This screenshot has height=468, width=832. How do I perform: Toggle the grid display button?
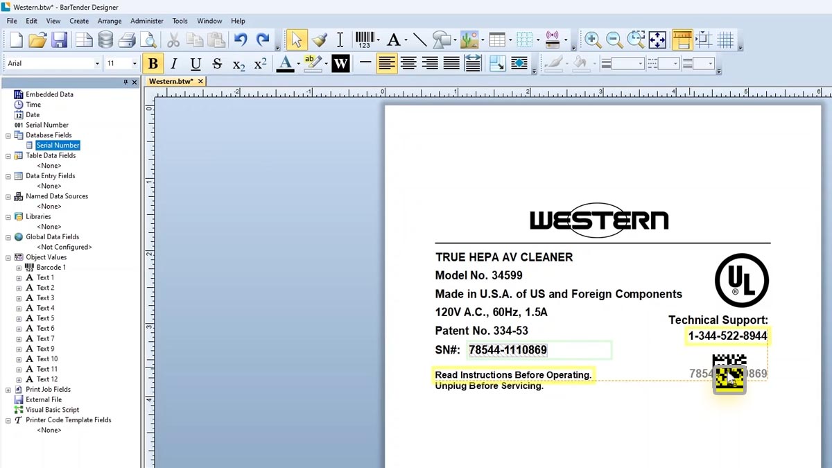pos(725,40)
